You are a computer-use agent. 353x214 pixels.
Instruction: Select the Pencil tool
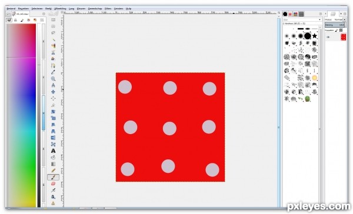click(x=53, y=170)
